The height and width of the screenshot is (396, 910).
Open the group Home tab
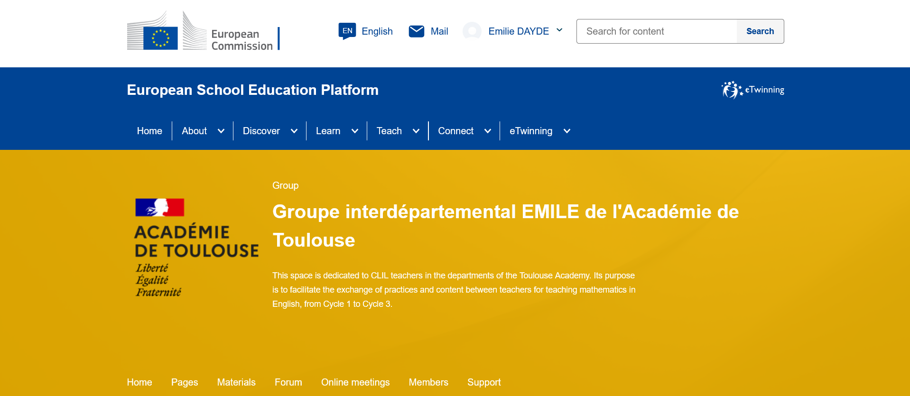[x=139, y=382]
